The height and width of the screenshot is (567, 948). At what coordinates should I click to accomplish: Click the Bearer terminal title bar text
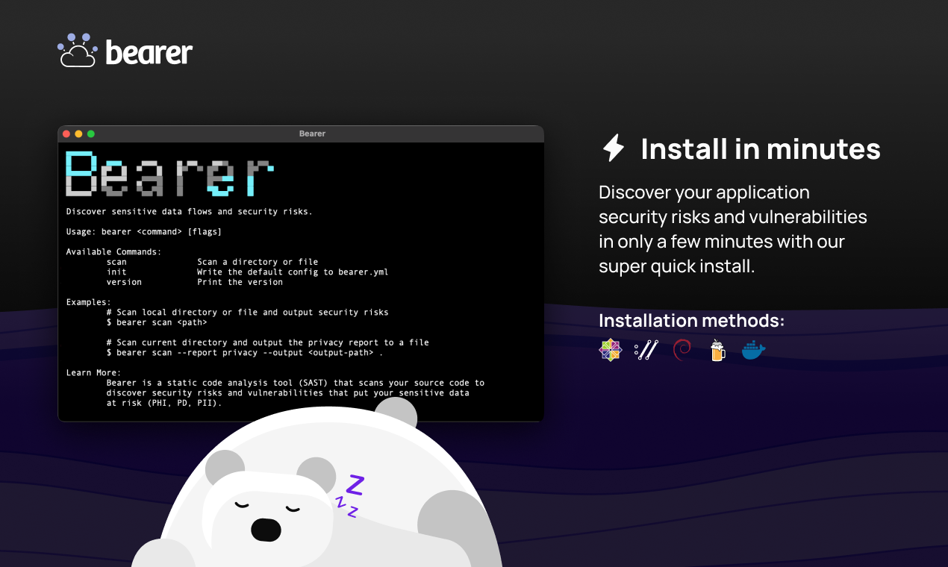click(x=312, y=134)
